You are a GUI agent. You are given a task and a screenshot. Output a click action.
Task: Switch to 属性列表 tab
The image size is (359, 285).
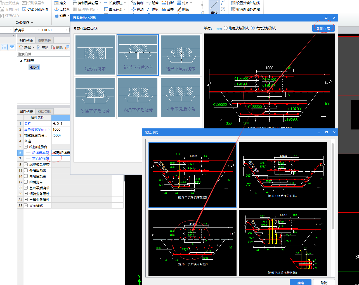26,111
